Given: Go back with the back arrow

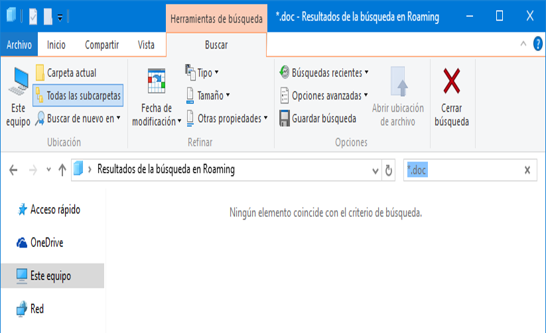Looking at the screenshot, I should 13,170.
